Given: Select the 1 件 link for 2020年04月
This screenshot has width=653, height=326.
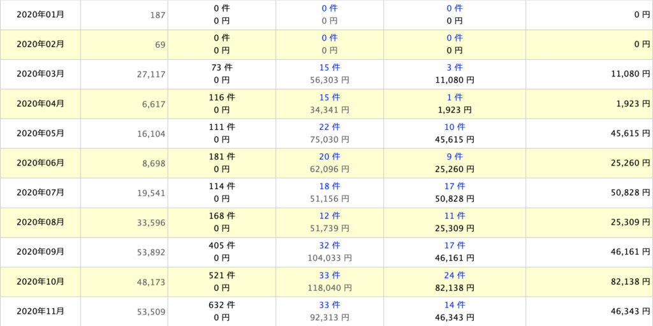Looking at the screenshot, I should point(455,97).
